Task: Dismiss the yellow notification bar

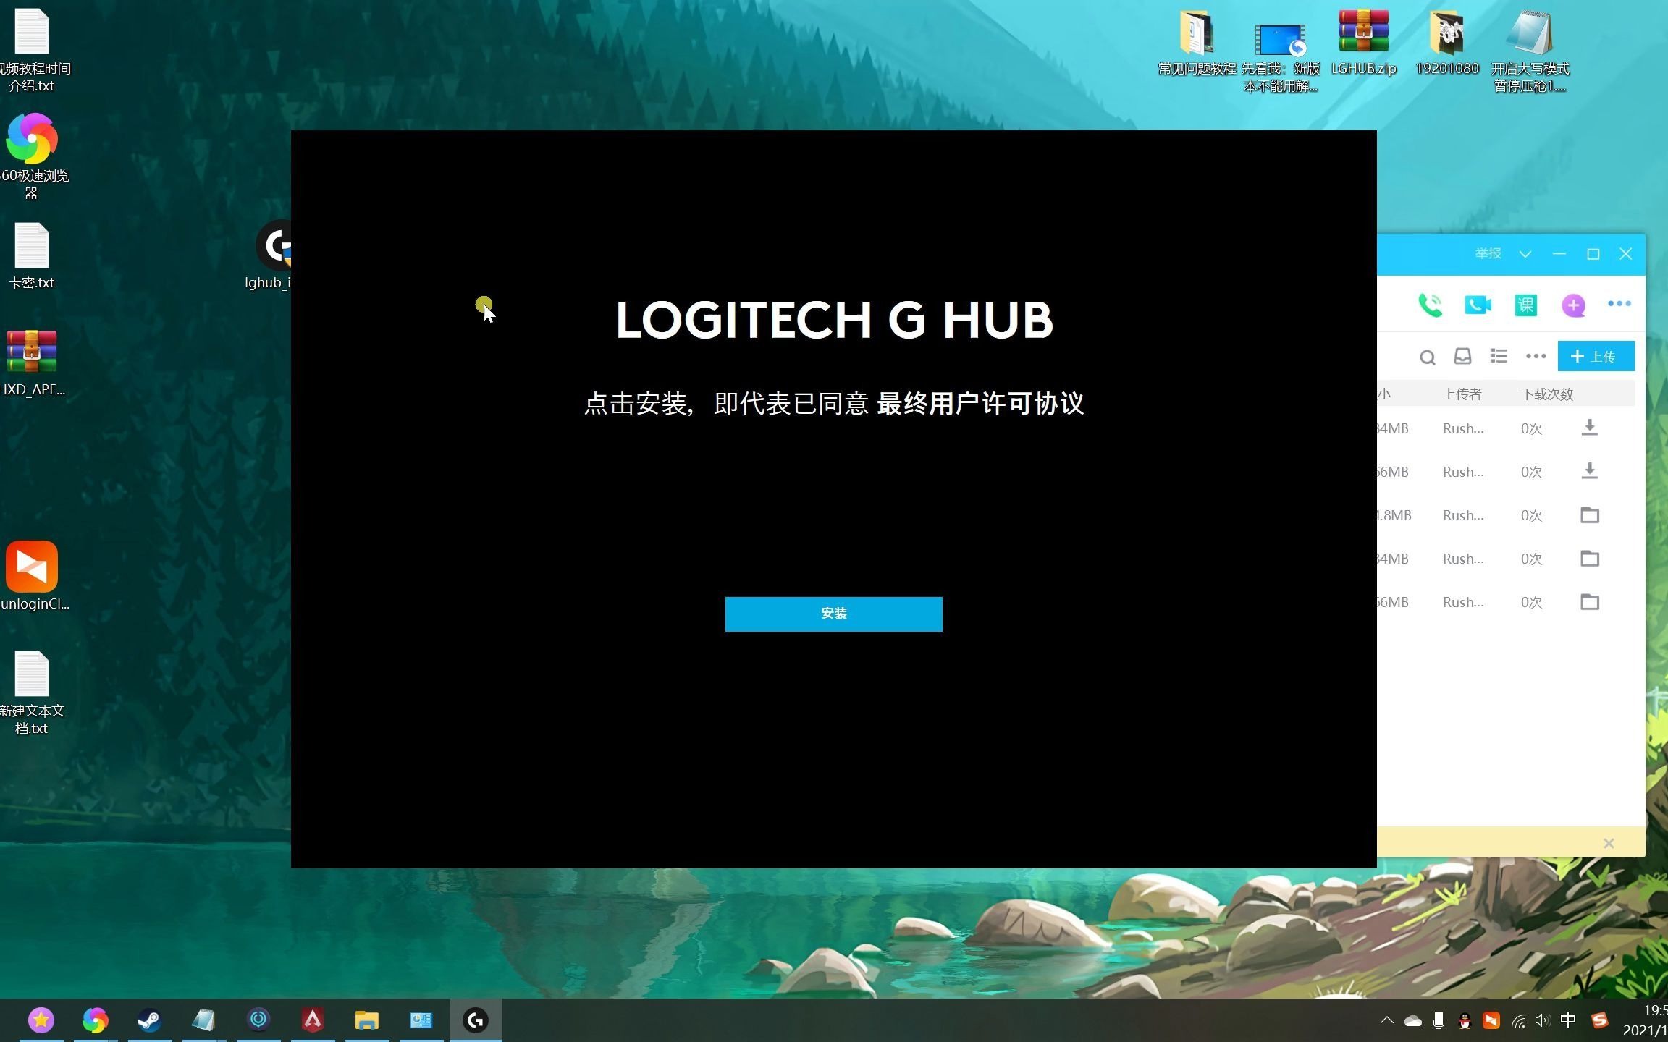Action: coord(1608,843)
